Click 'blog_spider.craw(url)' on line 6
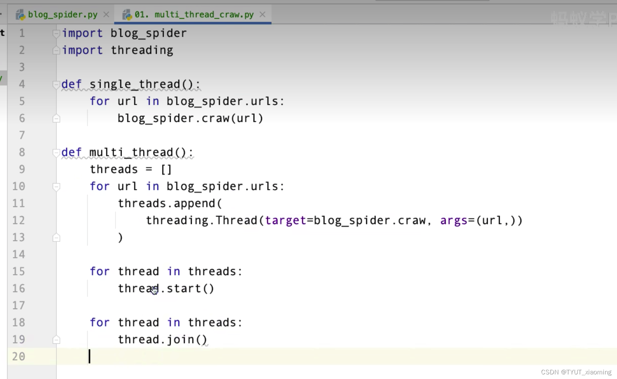The width and height of the screenshot is (617, 379). 190,118
